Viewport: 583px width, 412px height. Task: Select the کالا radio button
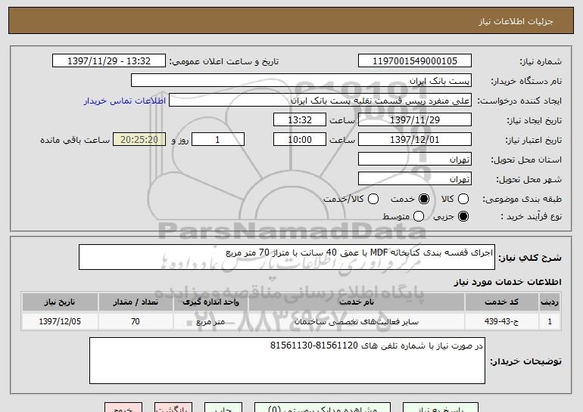tap(463, 199)
